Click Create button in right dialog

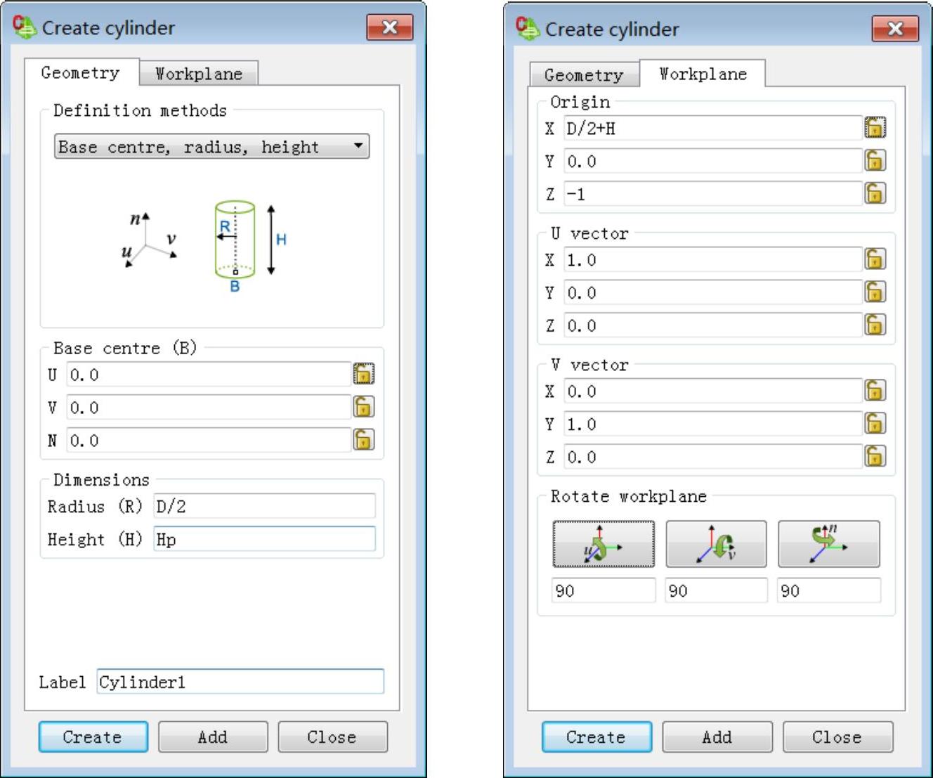(x=596, y=737)
